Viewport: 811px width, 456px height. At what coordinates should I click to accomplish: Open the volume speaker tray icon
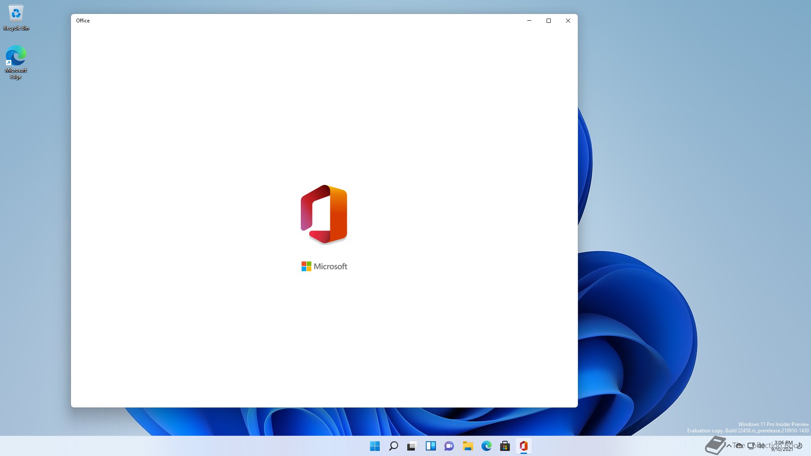click(761, 446)
